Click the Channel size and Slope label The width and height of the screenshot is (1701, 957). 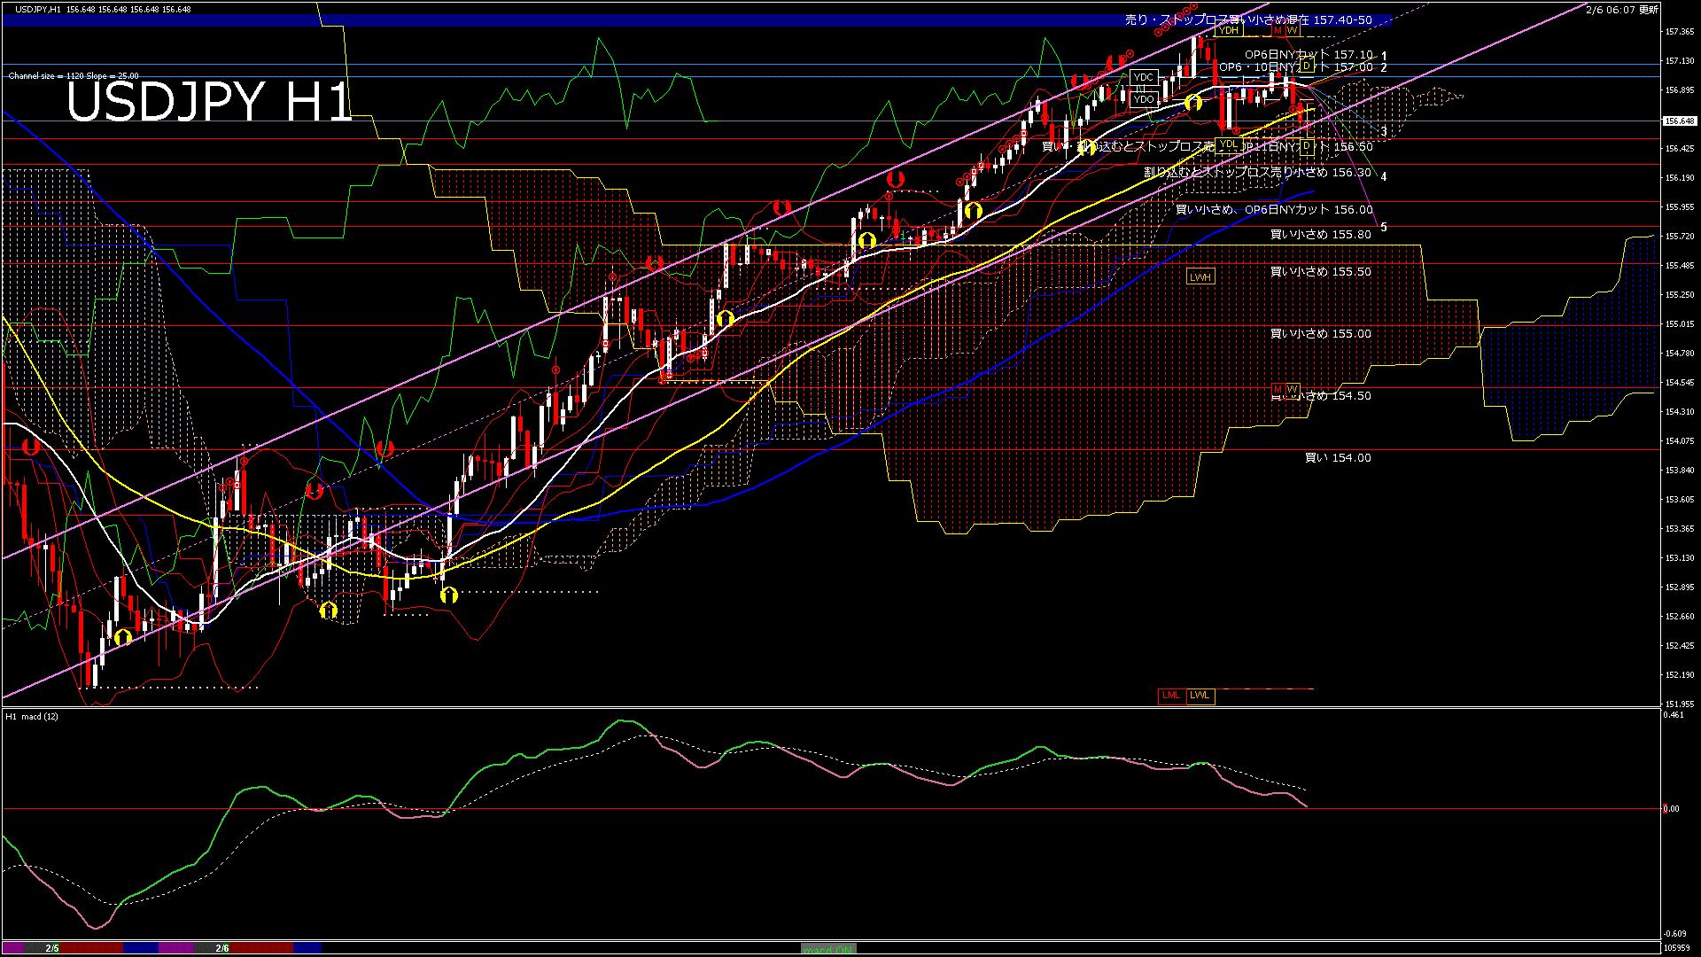click(74, 76)
